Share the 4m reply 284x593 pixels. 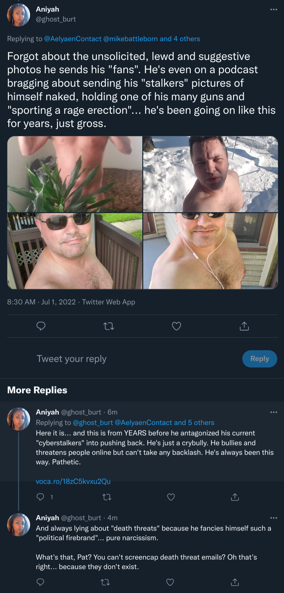pyautogui.click(x=235, y=582)
